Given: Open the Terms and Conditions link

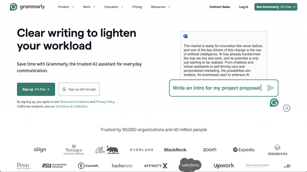Looking at the screenshot, I should tap(74, 102).
